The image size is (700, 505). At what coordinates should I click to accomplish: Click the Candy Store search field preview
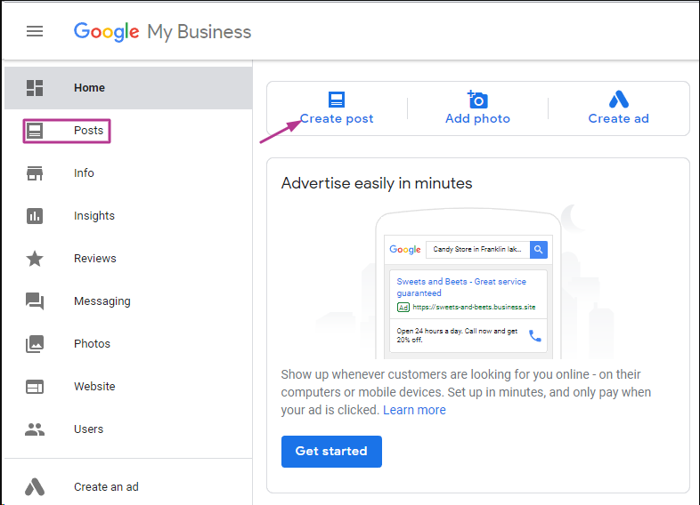point(477,250)
